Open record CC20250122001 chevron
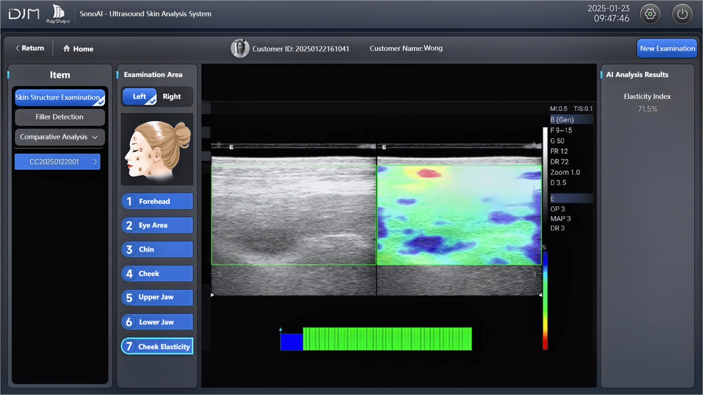This screenshot has height=395, width=703. (x=95, y=162)
